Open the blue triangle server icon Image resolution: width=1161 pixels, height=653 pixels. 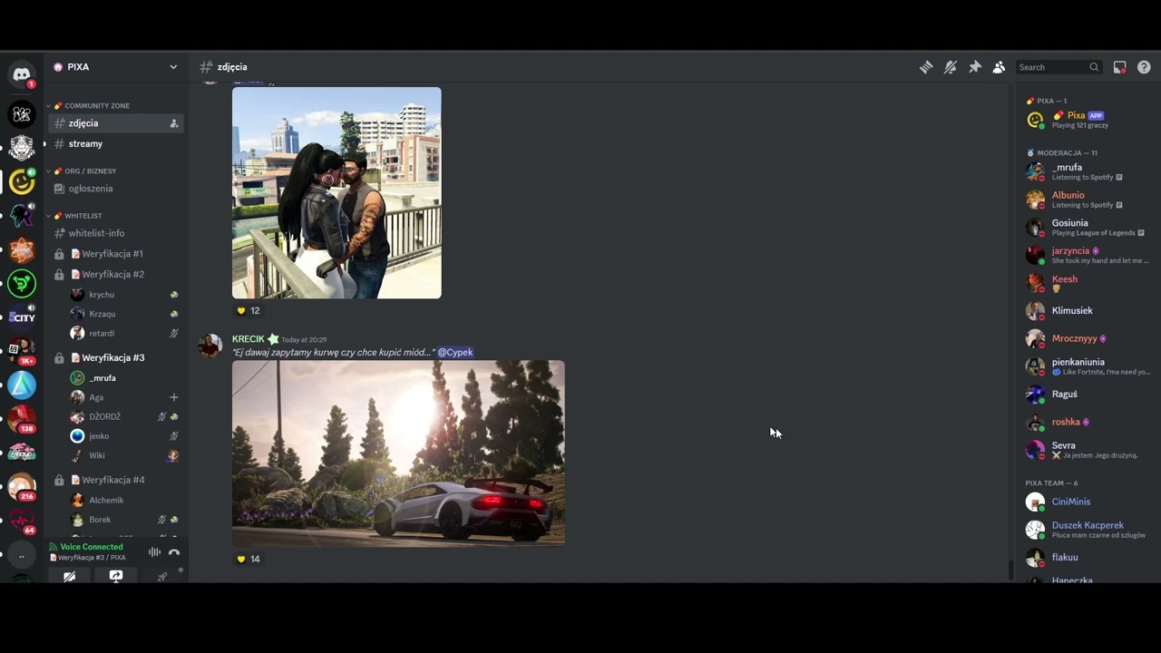(x=22, y=385)
